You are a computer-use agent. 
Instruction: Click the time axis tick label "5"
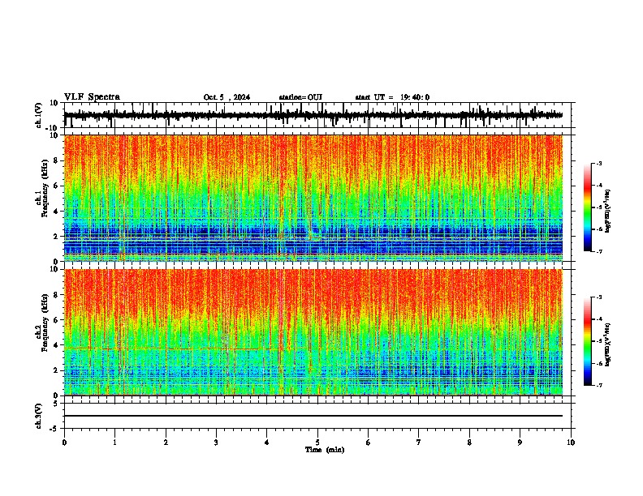click(317, 443)
